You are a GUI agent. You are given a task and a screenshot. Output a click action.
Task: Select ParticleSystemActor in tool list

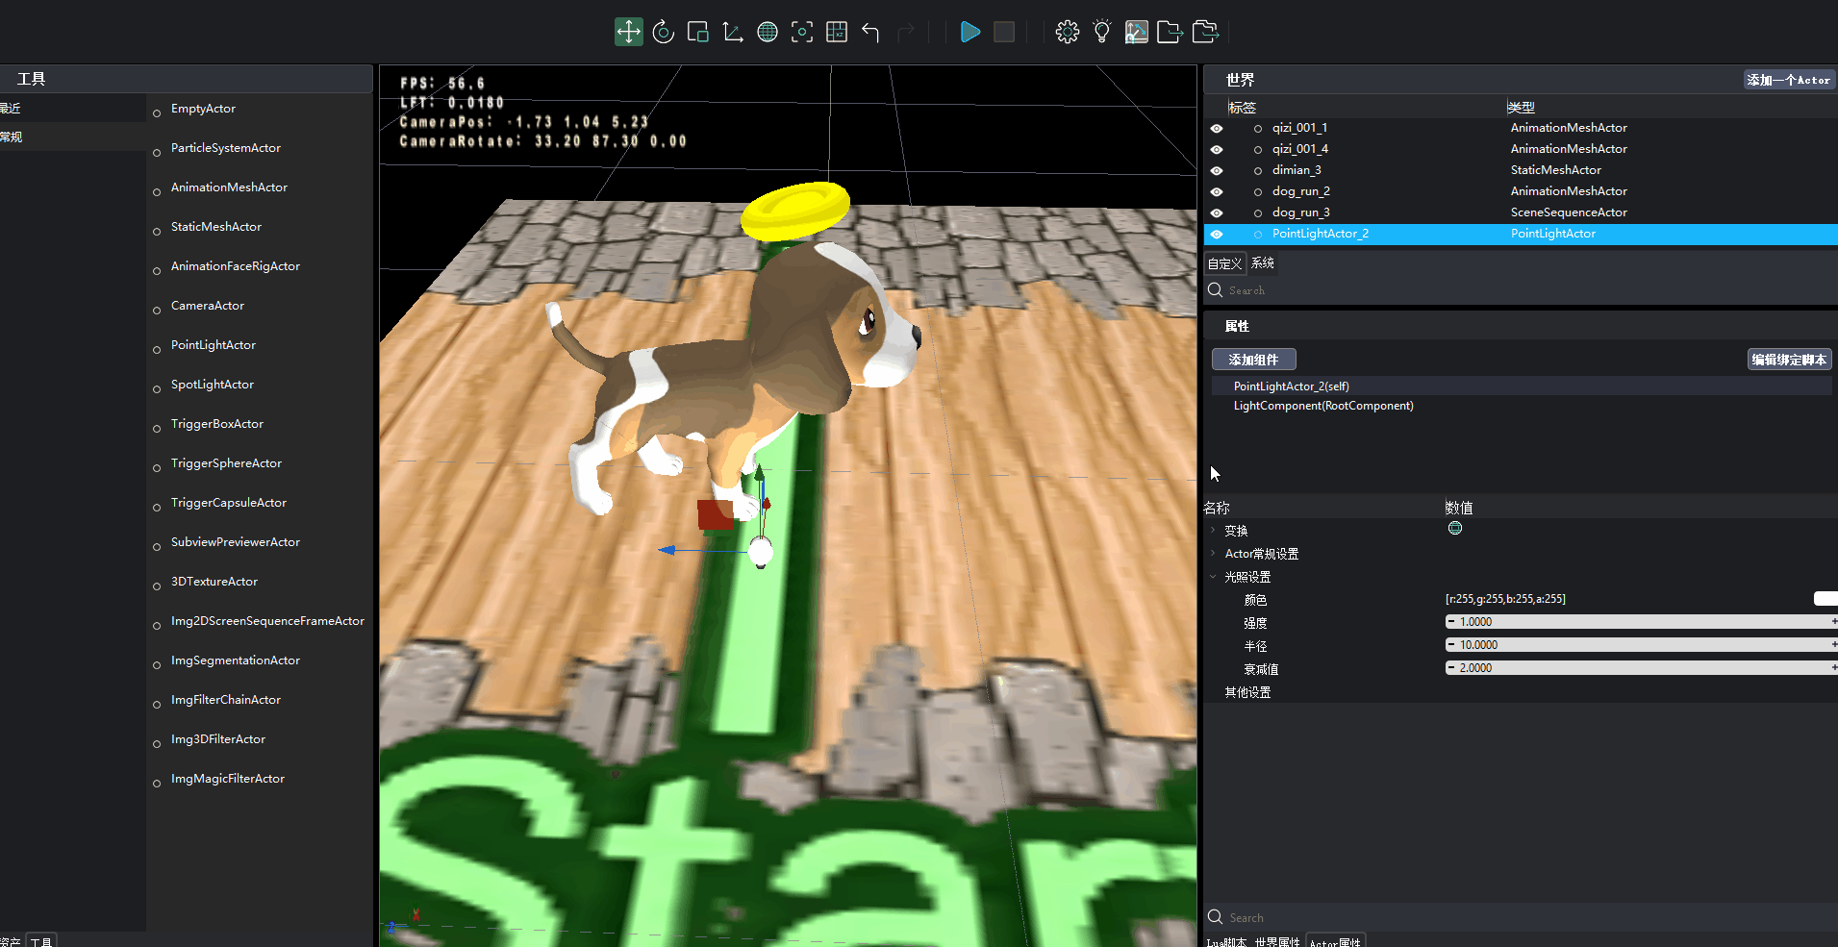pyautogui.click(x=226, y=148)
